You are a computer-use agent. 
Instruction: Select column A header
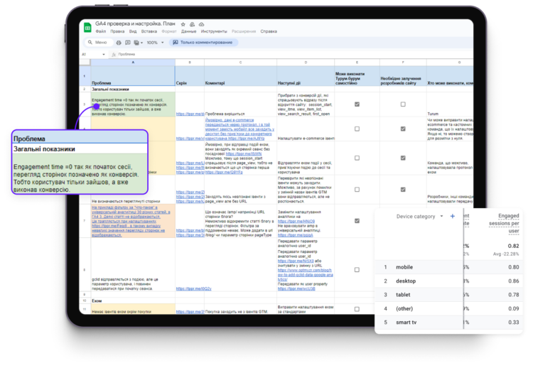point(133,63)
